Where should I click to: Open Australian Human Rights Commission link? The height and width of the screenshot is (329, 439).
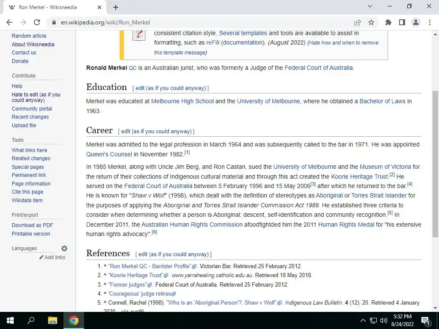tap(192, 224)
